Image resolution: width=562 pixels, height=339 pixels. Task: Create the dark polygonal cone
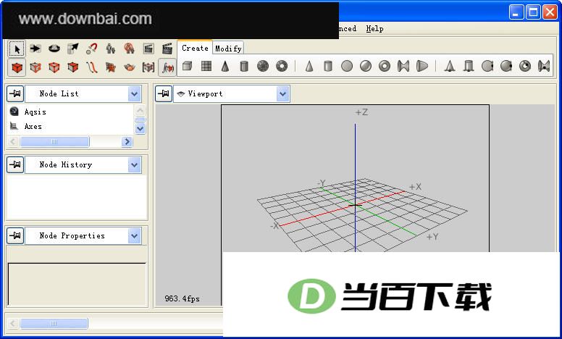(225, 66)
